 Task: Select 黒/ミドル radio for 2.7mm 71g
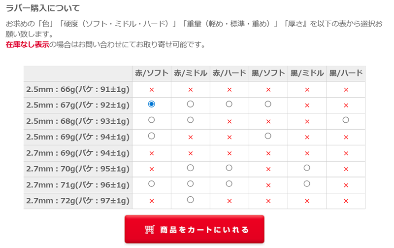[x=307, y=183]
